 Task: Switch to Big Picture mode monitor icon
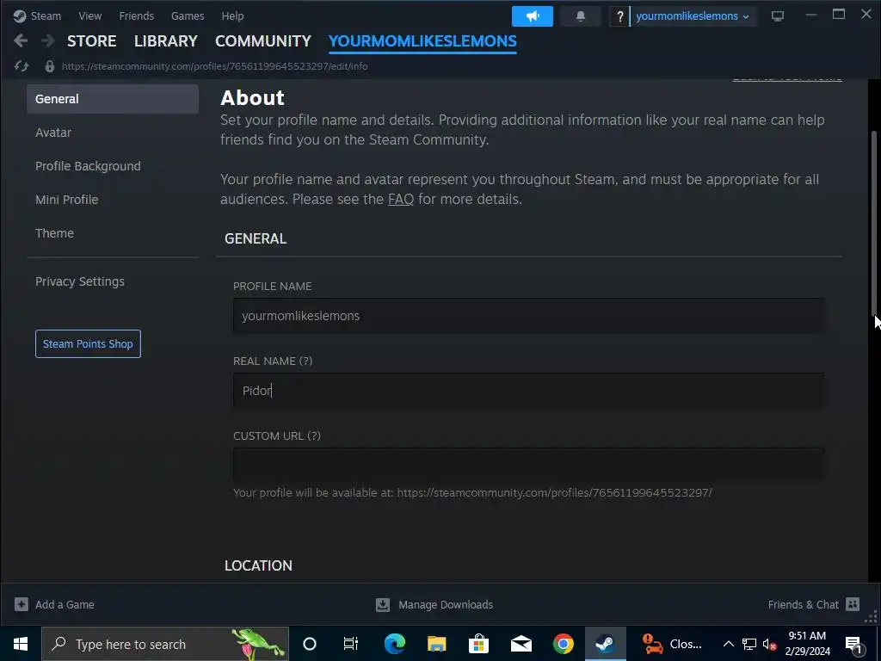(778, 16)
